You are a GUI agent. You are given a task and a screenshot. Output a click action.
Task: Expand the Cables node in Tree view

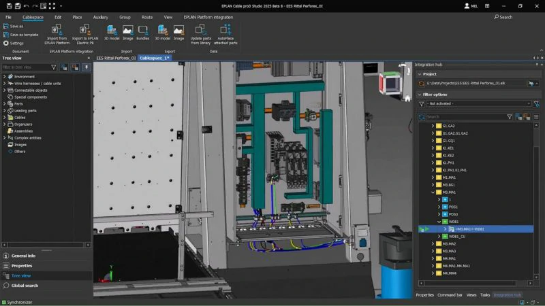5,118
